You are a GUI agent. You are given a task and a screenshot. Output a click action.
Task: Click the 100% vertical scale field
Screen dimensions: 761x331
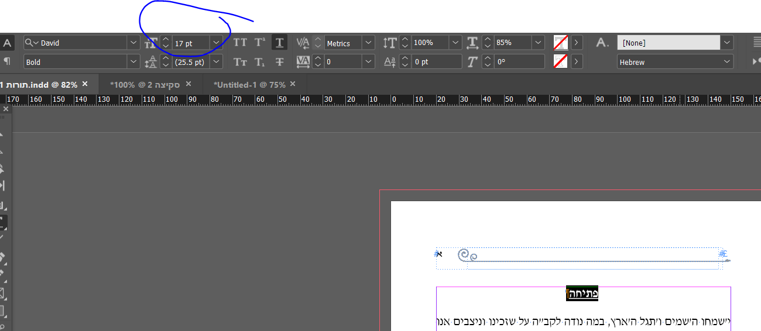coord(430,43)
